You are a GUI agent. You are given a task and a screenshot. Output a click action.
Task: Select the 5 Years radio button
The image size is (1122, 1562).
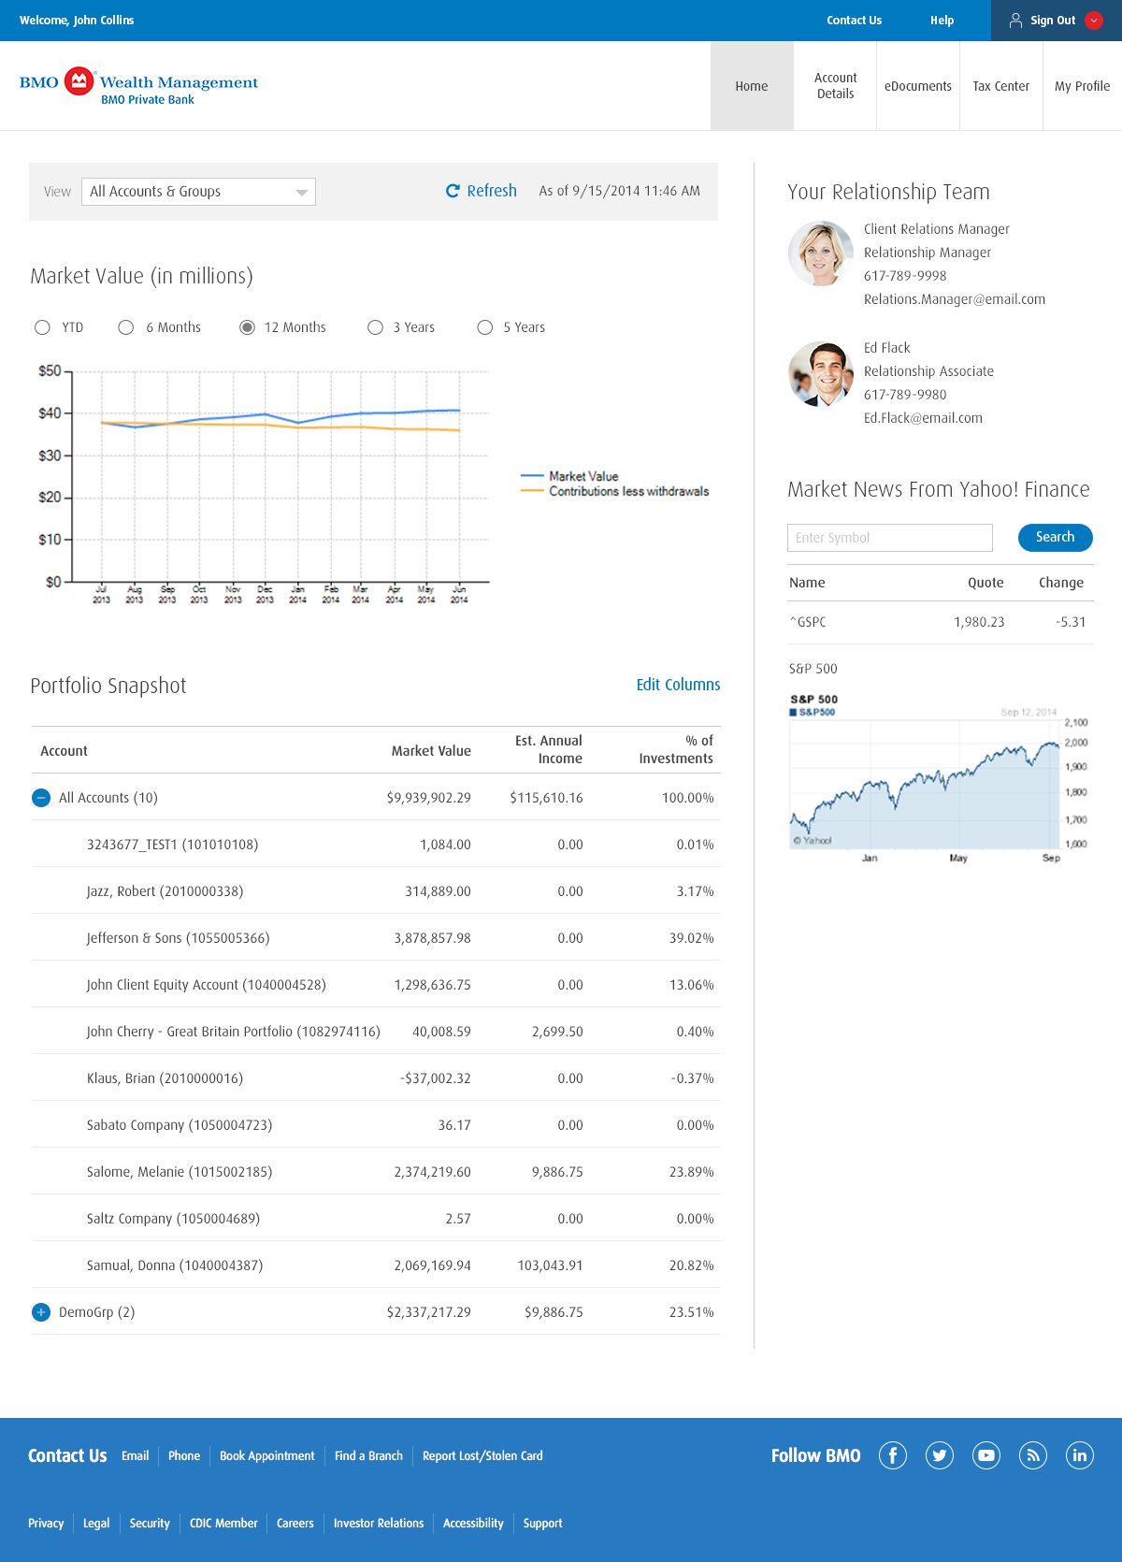(485, 327)
